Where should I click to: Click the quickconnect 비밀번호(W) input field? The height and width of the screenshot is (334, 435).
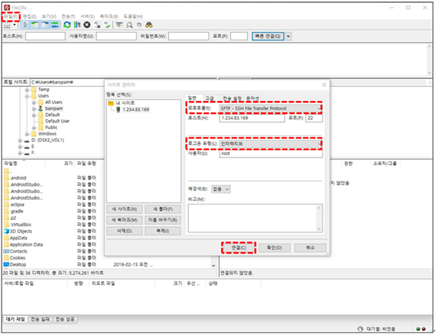[x=189, y=37]
